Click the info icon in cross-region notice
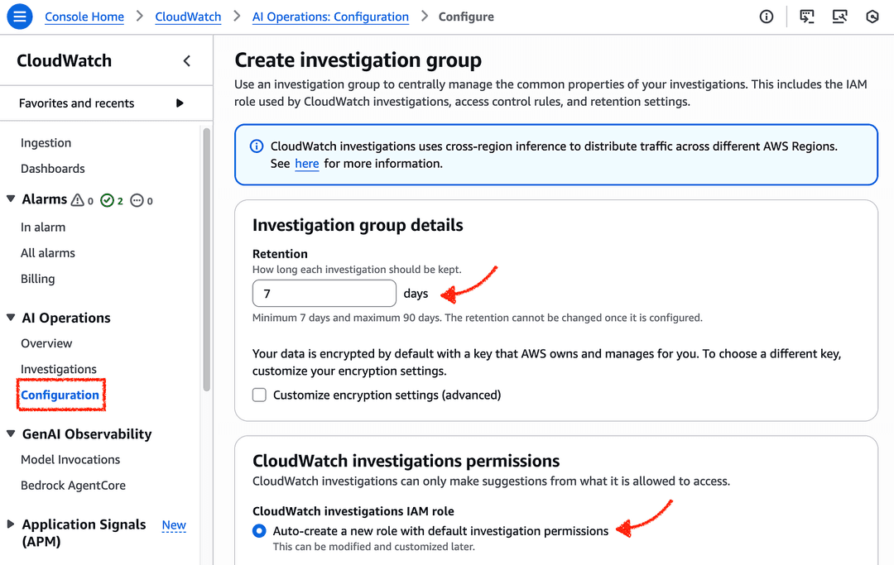The width and height of the screenshot is (894, 565). pyautogui.click(x=257, y=146)
